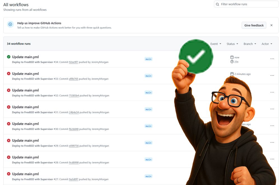Click the main branch label on run #28
The height and width of the screenshot is (185, 280).
148,159
